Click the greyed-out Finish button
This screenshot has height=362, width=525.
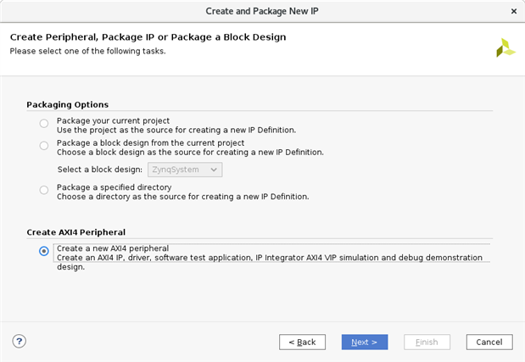coord(427,342)
